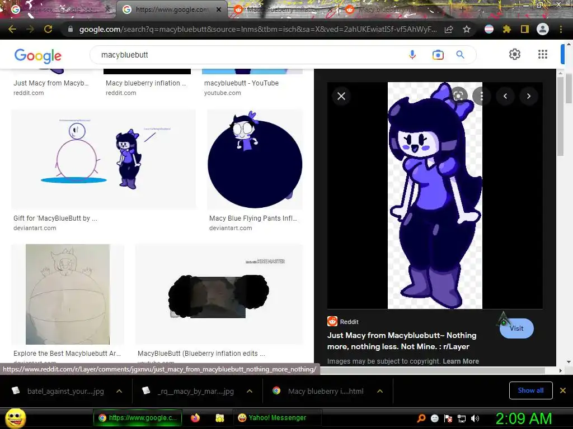Open Google settings gear
The image size is (573, 429).
(515, 54)
